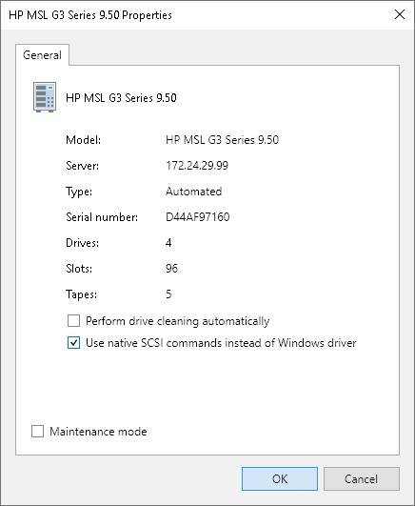Toggle the Maintenance mode checkbox

[x=37, y=431]
